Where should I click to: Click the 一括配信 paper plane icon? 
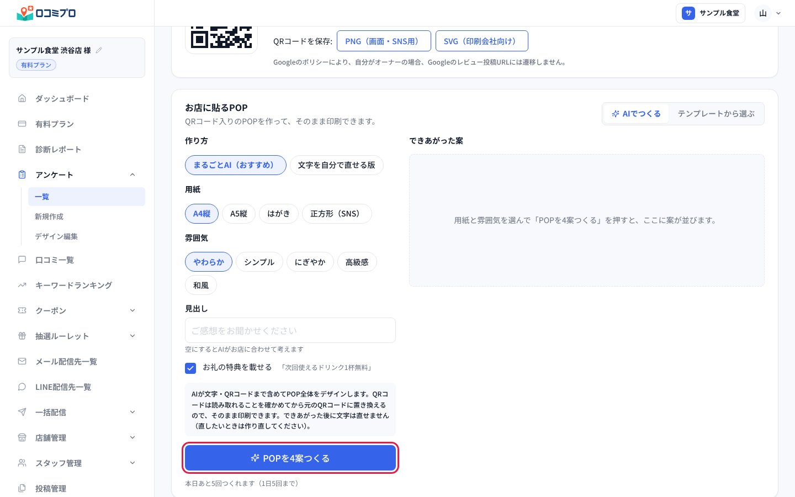tap(22, 412)
